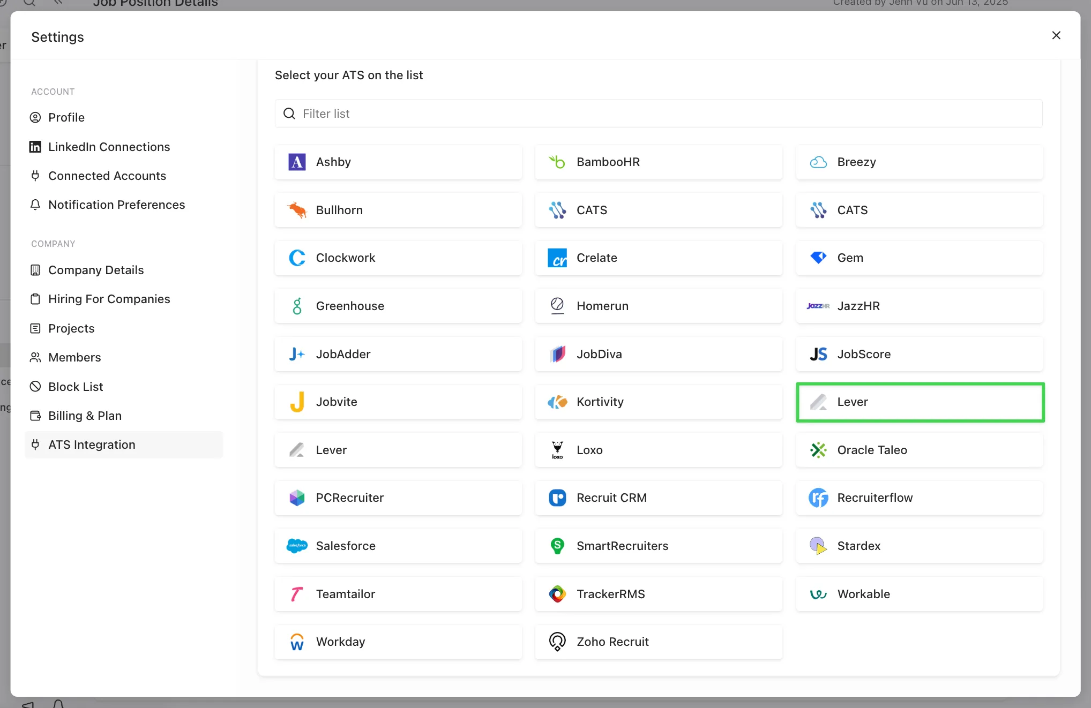This screenshot has height=708, width=1091.
Task: Choose Recruit CRM as your ATS
Action: pyautogui.click(x=659, y=498)
